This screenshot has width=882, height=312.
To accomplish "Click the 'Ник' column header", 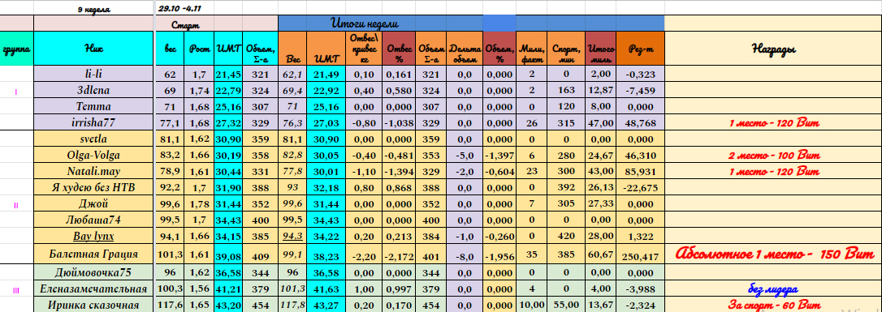I will click(x=94, y=49).
